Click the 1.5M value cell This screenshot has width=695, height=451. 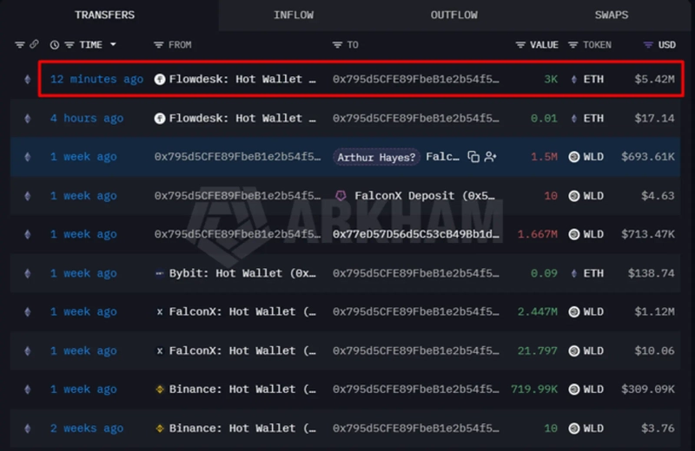[545, 157]
